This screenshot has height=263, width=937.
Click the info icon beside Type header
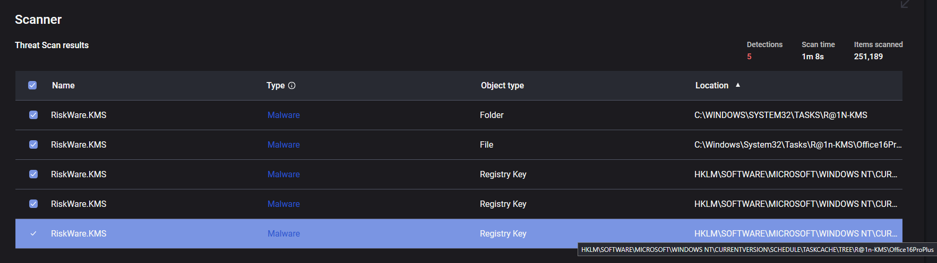291,86
